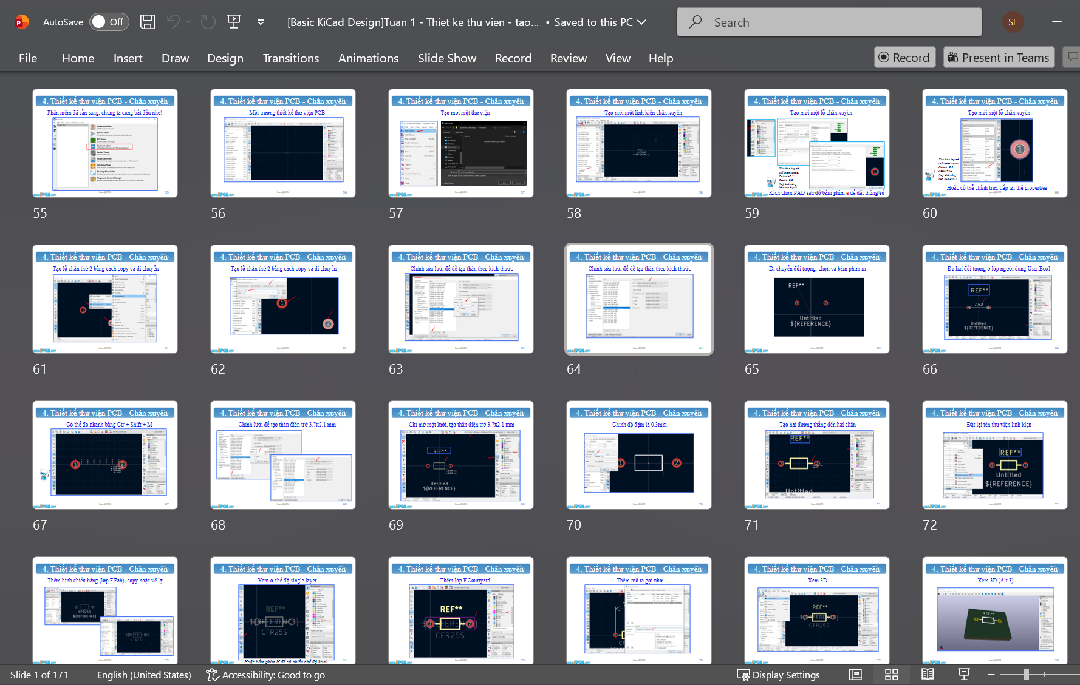Screen dimensions: 1080x685
Task: Open the Transitions tab
Action: coord(290,58)
